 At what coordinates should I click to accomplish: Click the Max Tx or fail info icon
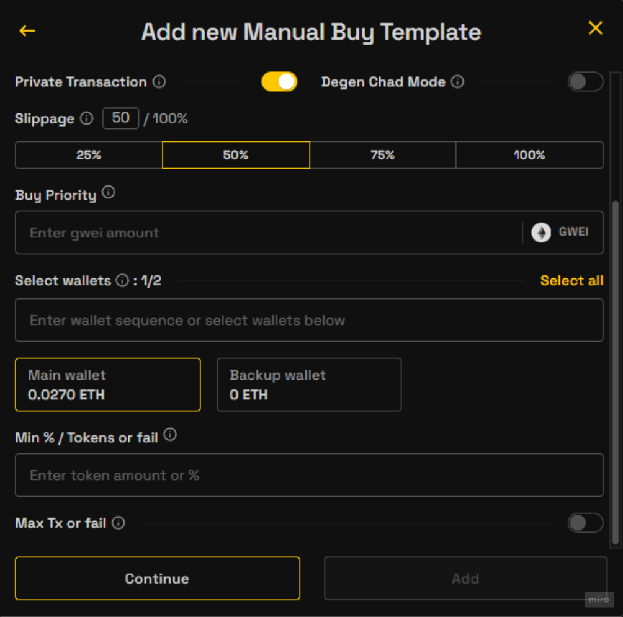click(119, 523)
